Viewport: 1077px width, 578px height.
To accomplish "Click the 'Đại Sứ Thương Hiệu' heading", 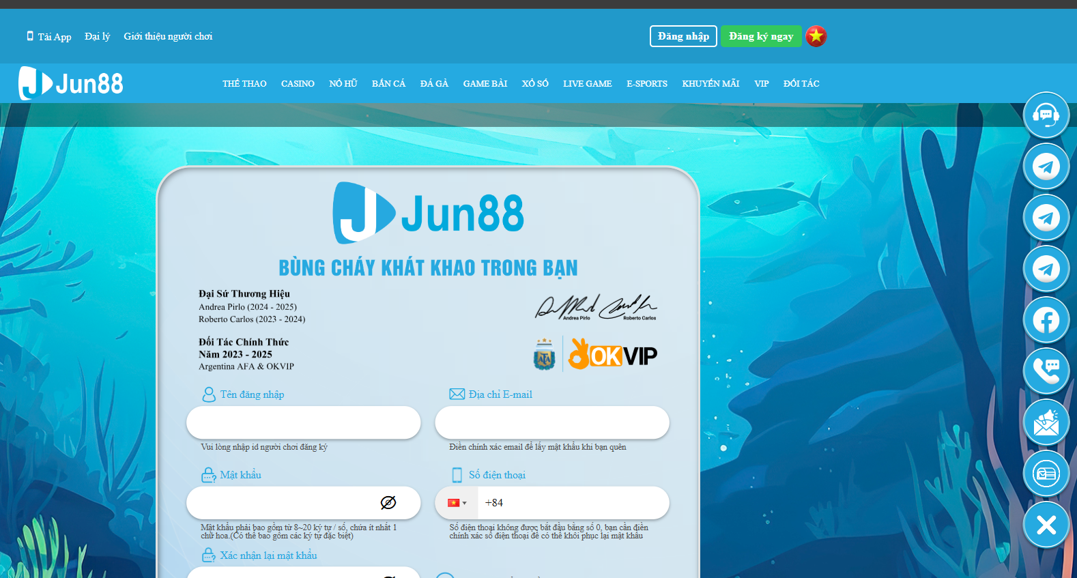I will click(244, 293).
